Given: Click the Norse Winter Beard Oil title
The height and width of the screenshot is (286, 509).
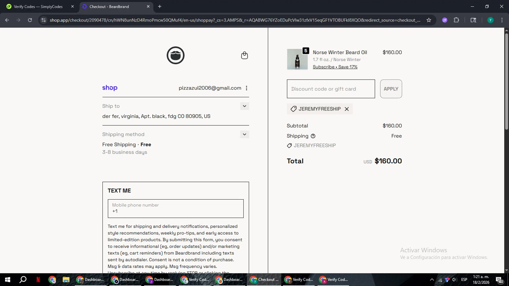Looking at the screenshot, I should (x=340, y=52).
